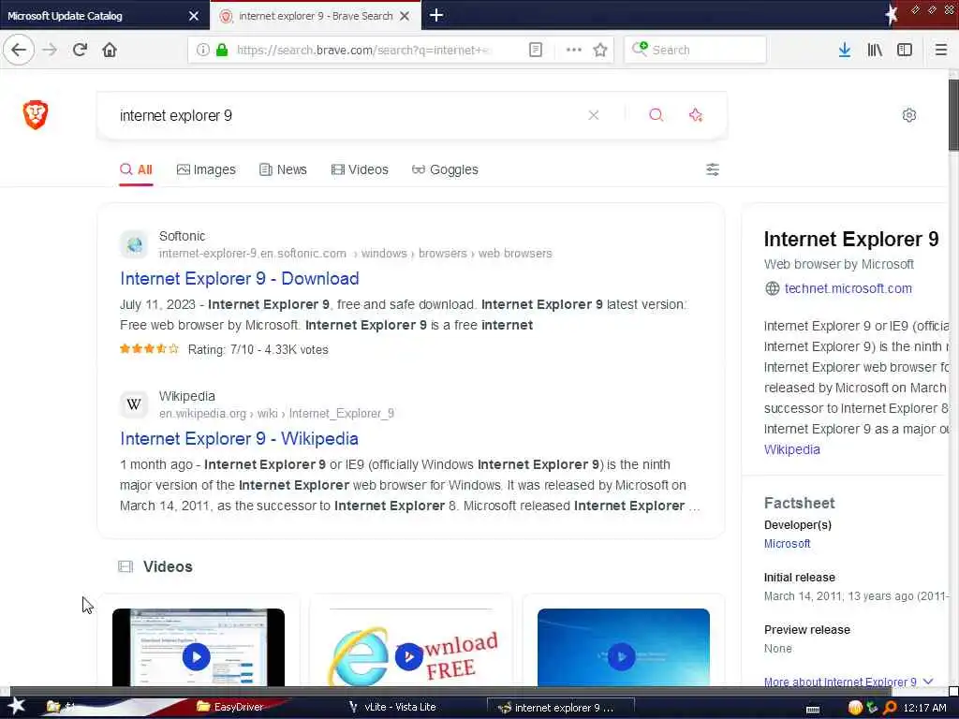Close the Brave Search tab
The height and width of the screenshot is (719, 959).
coord(405,16)
